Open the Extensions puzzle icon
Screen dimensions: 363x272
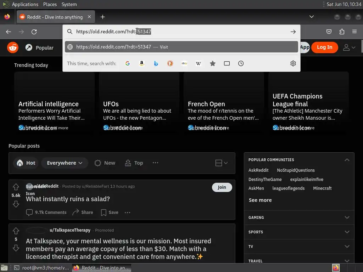[342, 32]
